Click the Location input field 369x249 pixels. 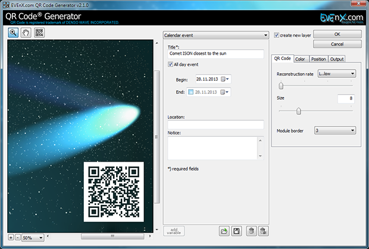[216, 125]
